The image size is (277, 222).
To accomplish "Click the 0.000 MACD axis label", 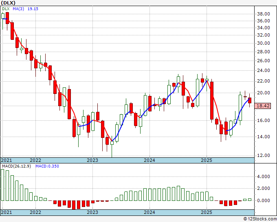I will click(x=264, y=201).
